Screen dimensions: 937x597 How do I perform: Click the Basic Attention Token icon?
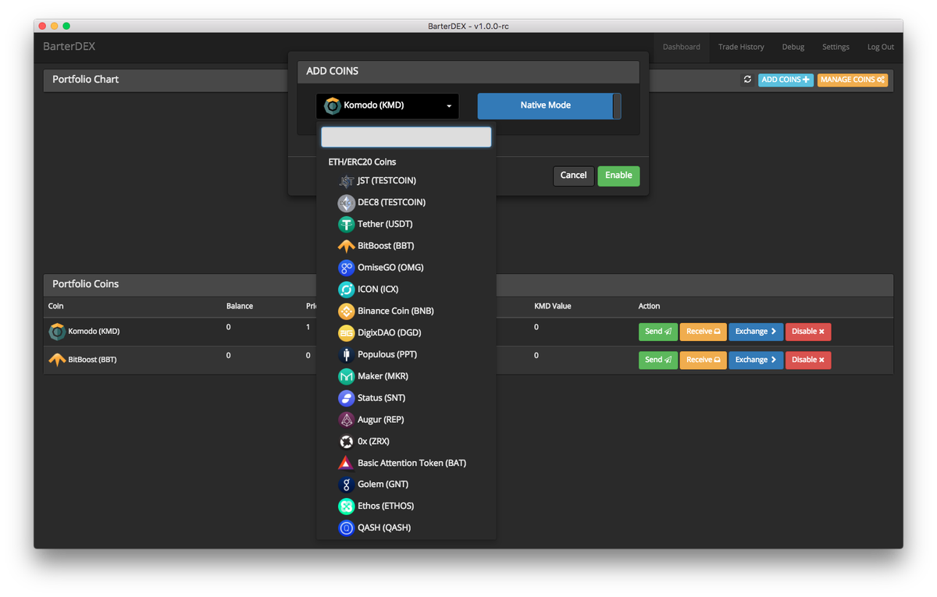pyautogui.click(x=346, y=463)
